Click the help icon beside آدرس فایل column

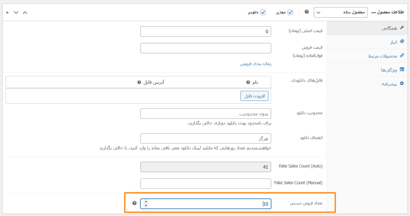tap(139, 82)
